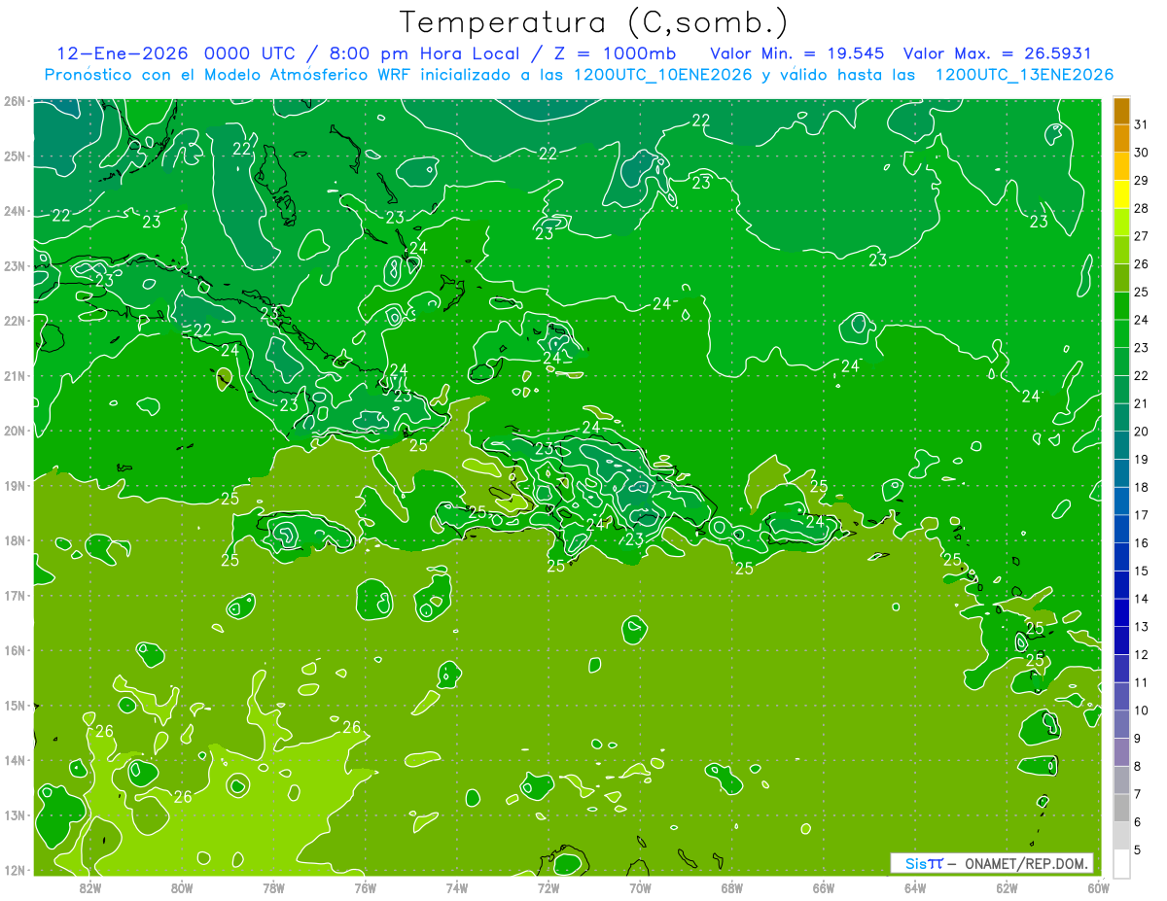This screenshot has width=1167, height=901.
Task: Click the "68W" longitude axis label
Action: pyautogui.click(x=731, y=887)
